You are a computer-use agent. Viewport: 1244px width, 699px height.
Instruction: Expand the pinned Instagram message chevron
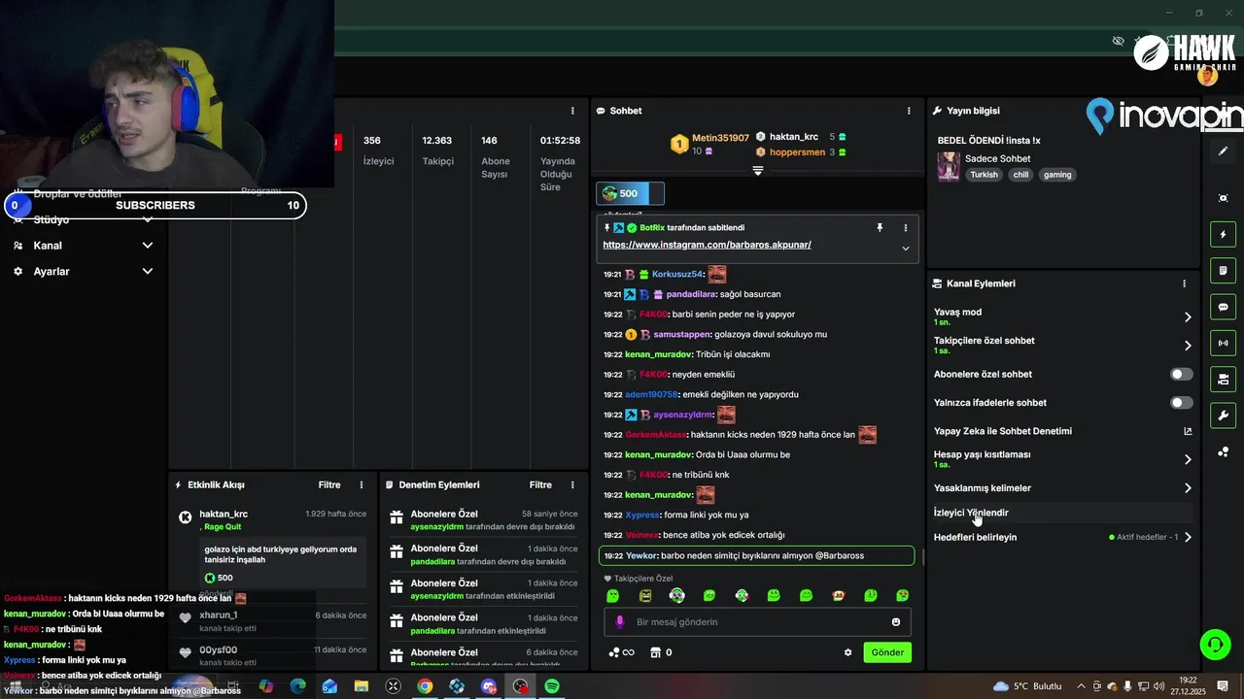tap(905, 249)
